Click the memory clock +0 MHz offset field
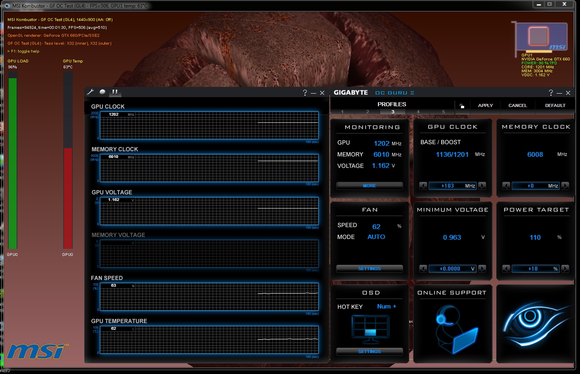This screenshot has width=580, height=374. (536, 186)
